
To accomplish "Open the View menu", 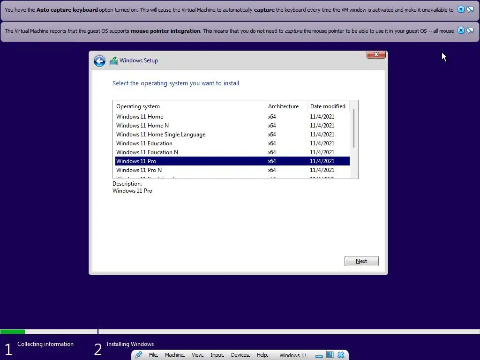I will point(197,355).
